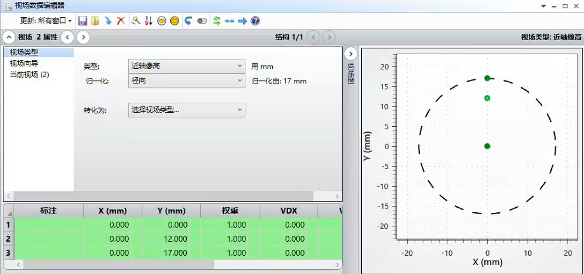
Task: Click the right-pointing blue arrow icon
Action: [242, 21]
